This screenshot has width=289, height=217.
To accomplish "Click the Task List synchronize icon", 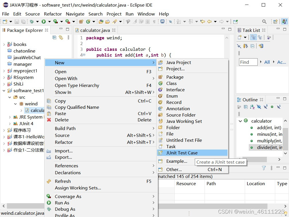I will [261, 46].
